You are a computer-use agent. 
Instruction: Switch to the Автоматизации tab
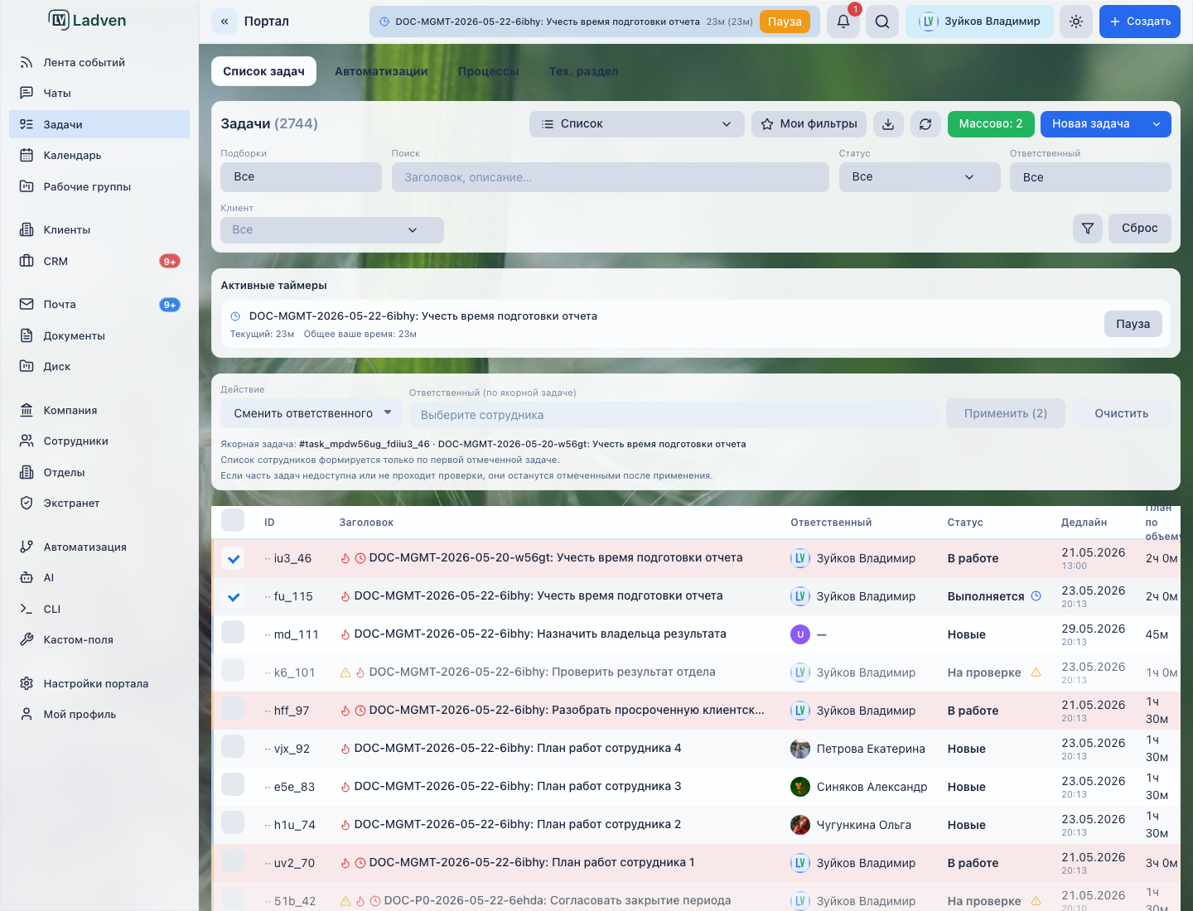381,71
